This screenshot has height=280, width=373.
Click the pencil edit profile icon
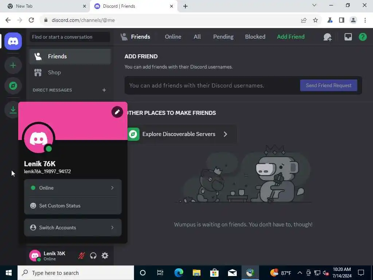pos(117,112)
